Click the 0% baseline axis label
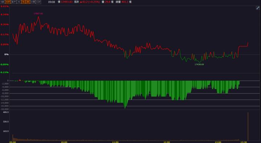 click(7, 54)
